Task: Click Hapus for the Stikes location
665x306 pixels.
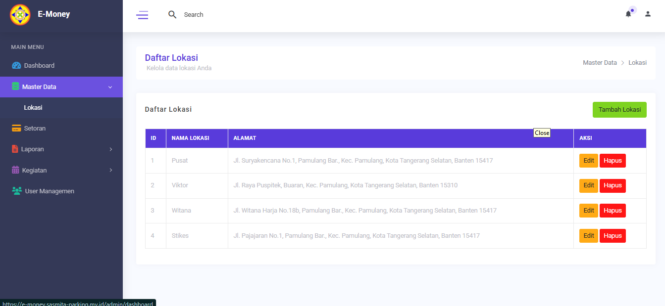Action: coord(612,236)
